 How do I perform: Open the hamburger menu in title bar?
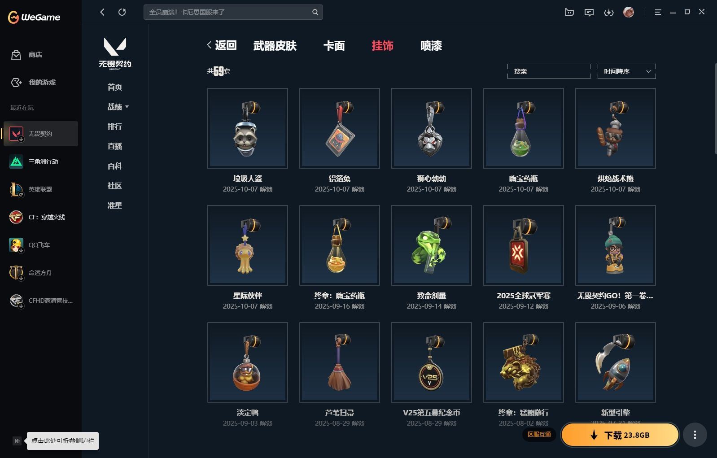tap(658, 13)
